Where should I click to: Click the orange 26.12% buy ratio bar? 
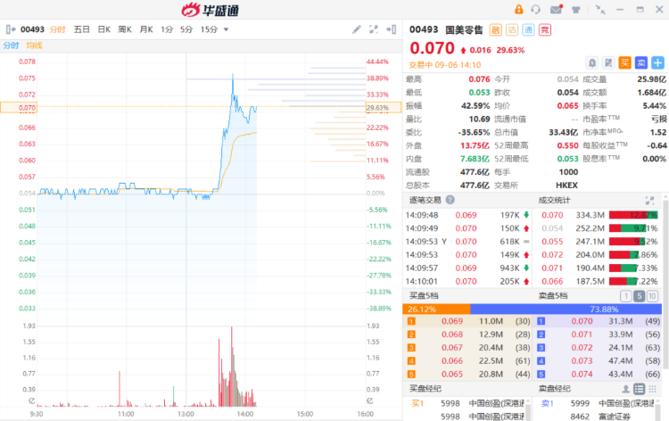click(436, 310)
